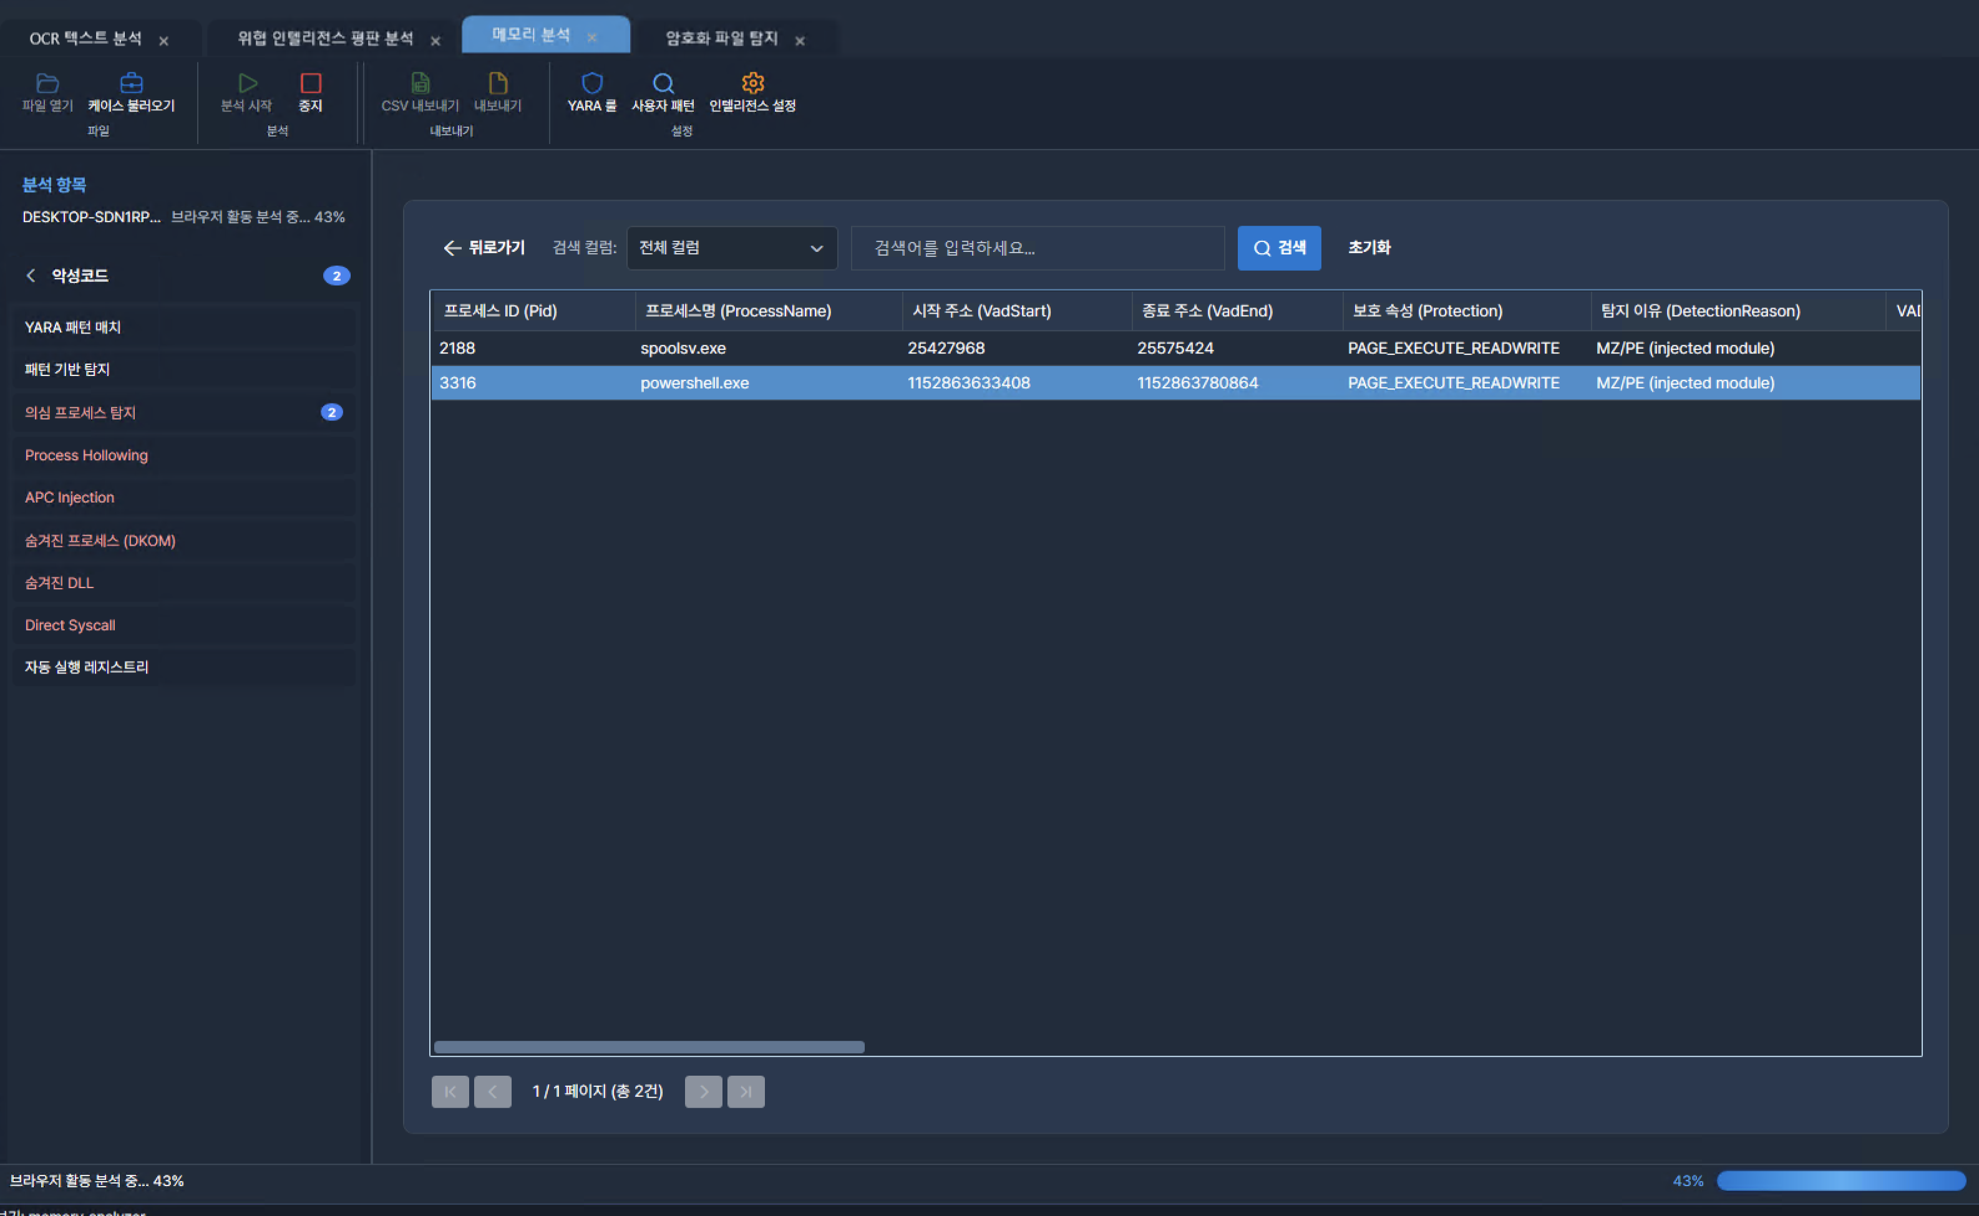The width and height of the screenshot is (1979, 1216).
Task: Go to previous results page
Action: [492, 1091]
